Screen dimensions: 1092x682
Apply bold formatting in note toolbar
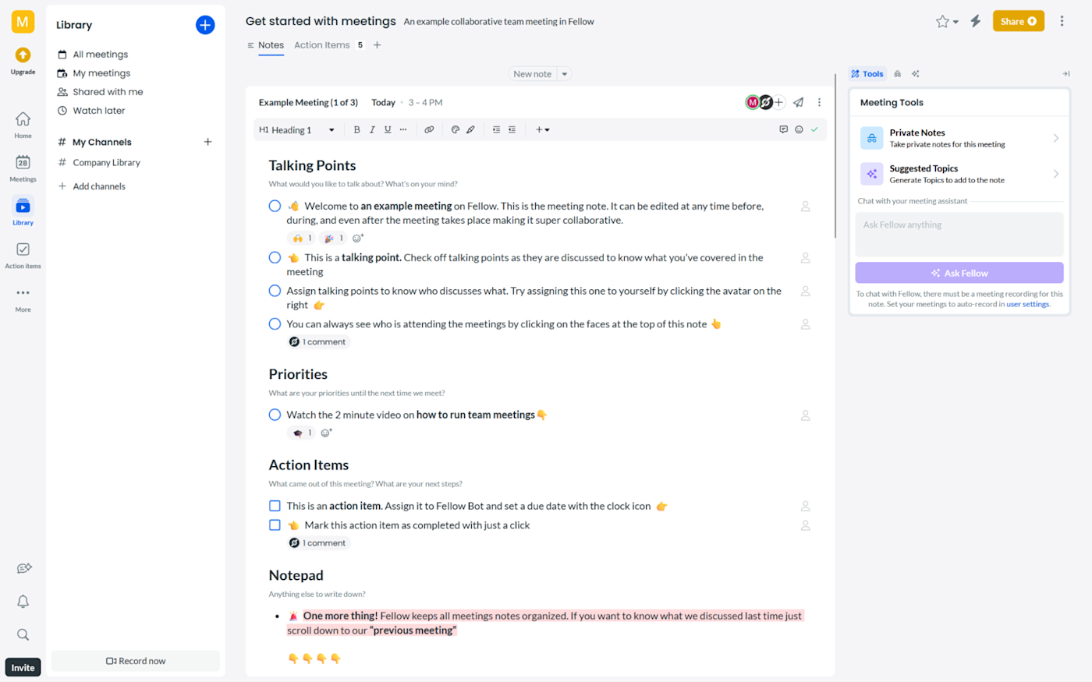point(356,129)
